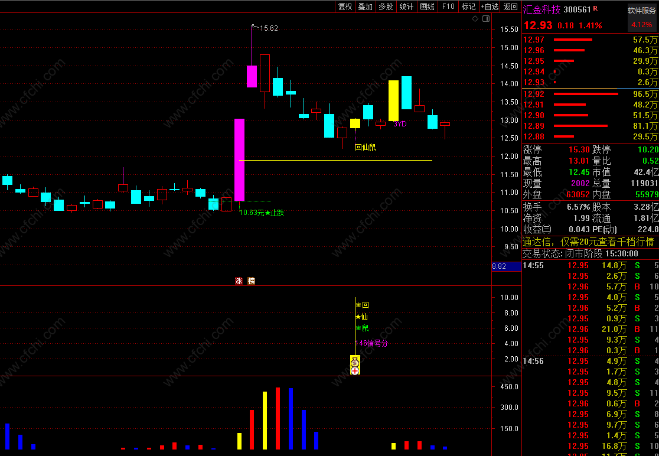The image size is (659, 456).
Task: Click the large magenta limit-up candle
Action: tap(239, 159)
